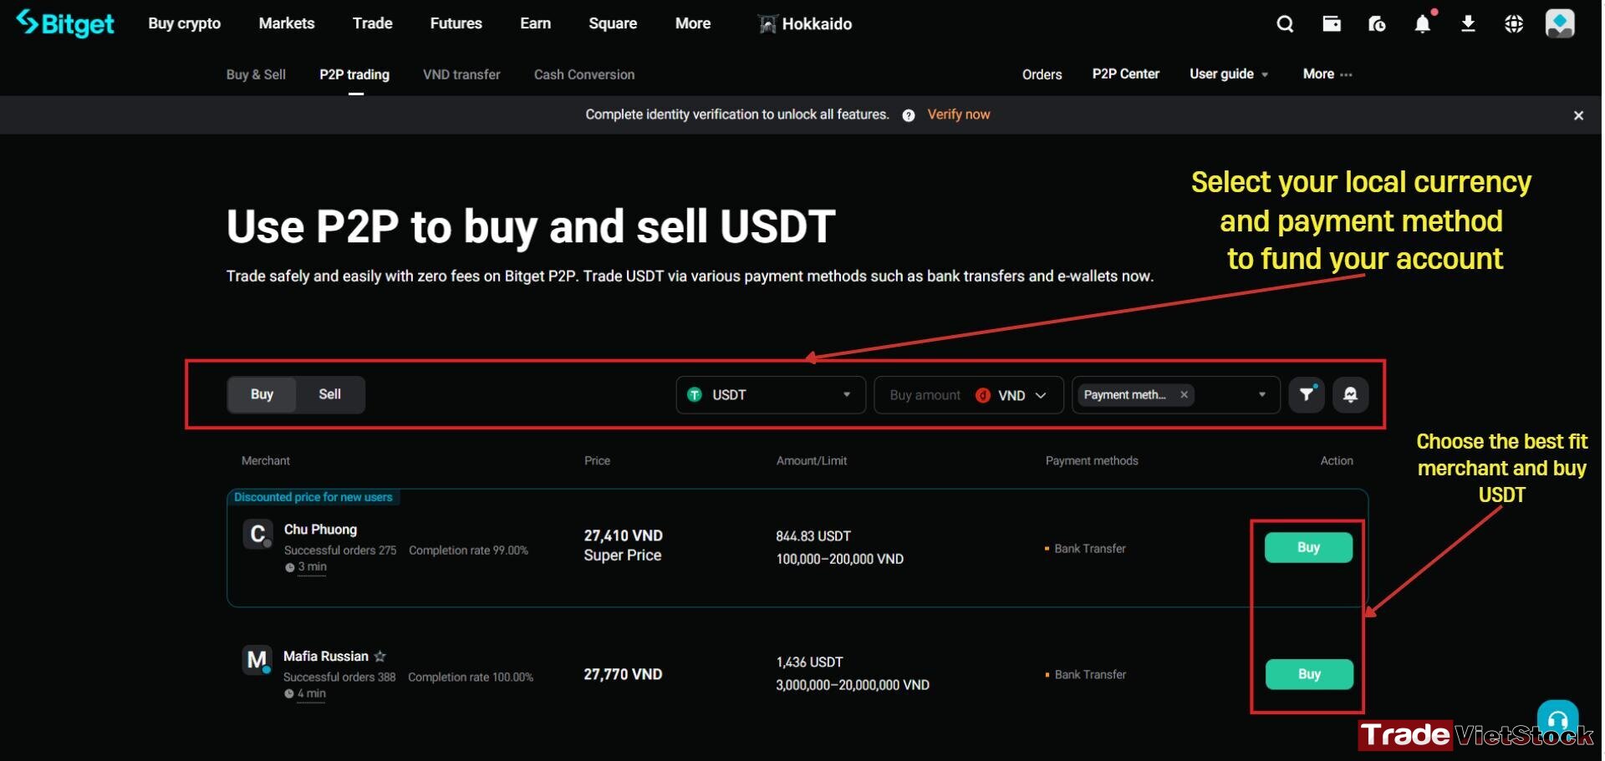Image resolution: width=1605 pixels, height=761 pixels.
Task: Click the 4 min release time
Action: pos(311,694)
